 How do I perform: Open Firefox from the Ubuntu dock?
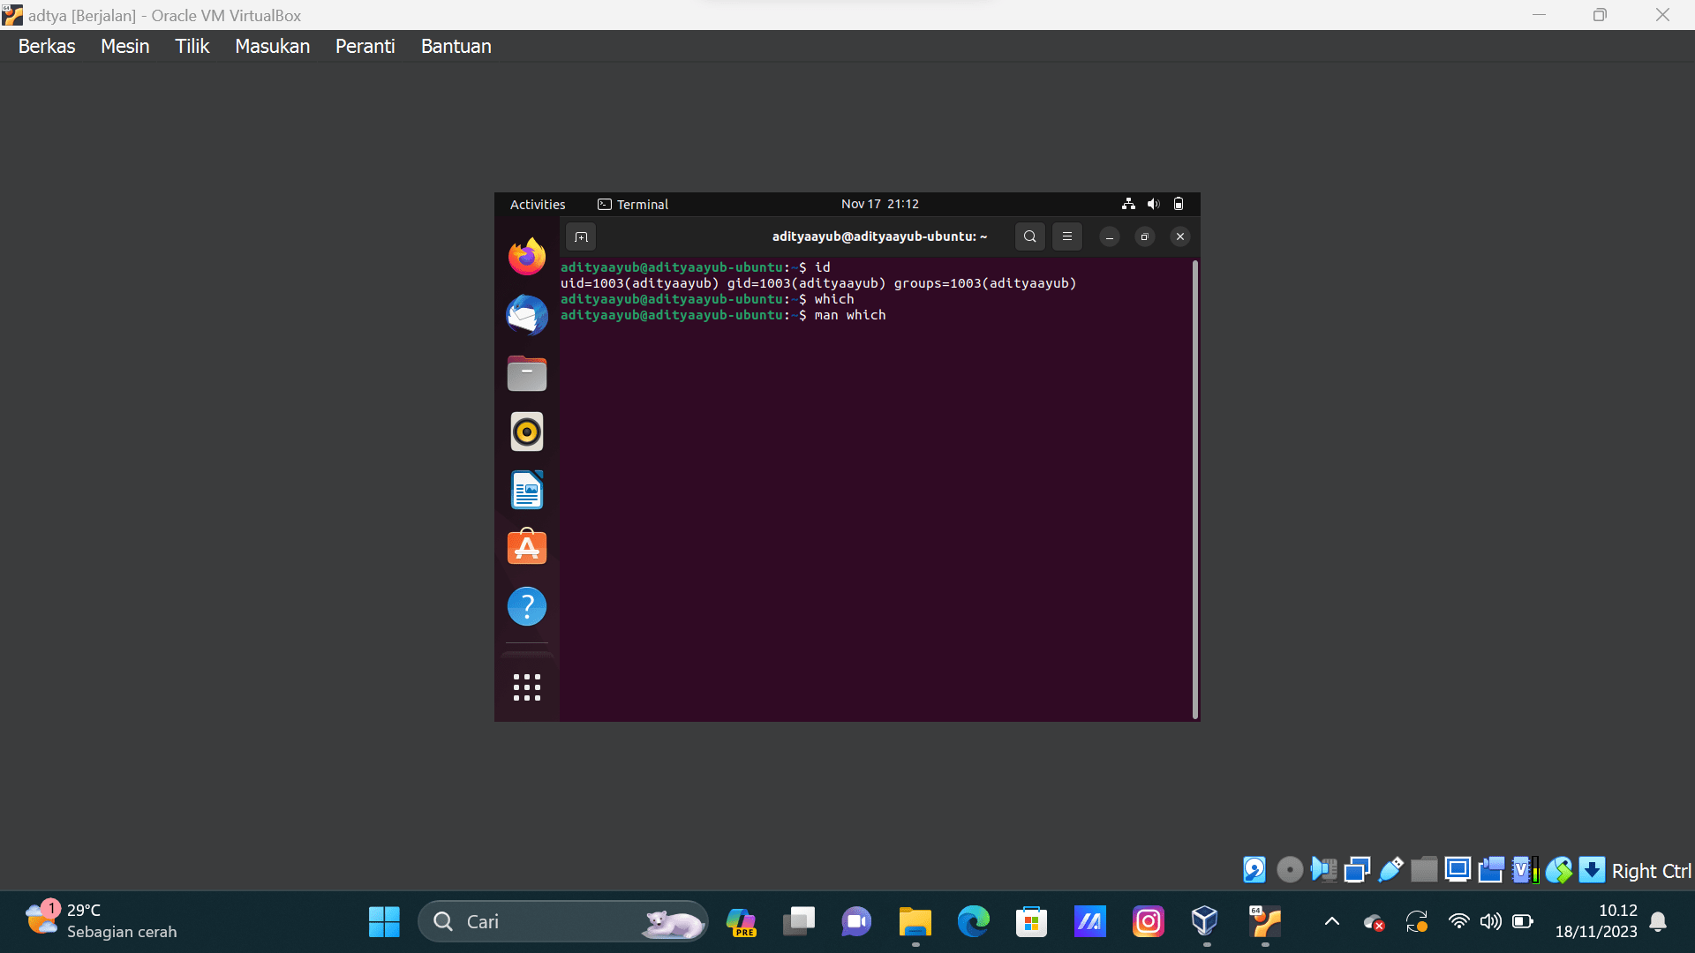click(527, 257)
